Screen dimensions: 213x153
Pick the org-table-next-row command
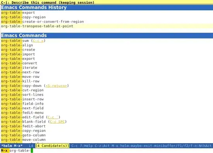pos(20,72)
